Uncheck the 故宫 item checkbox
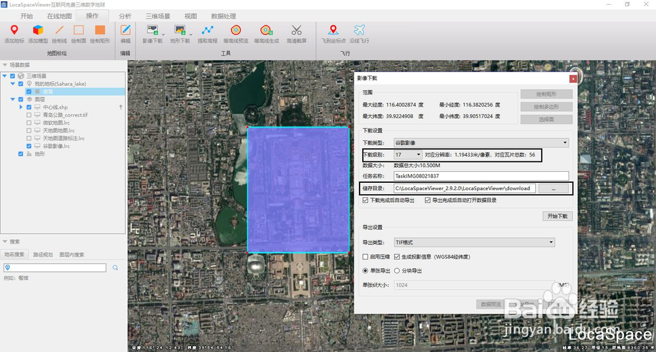The width and height of the screenshot is (656, 352). coord(29,92)
